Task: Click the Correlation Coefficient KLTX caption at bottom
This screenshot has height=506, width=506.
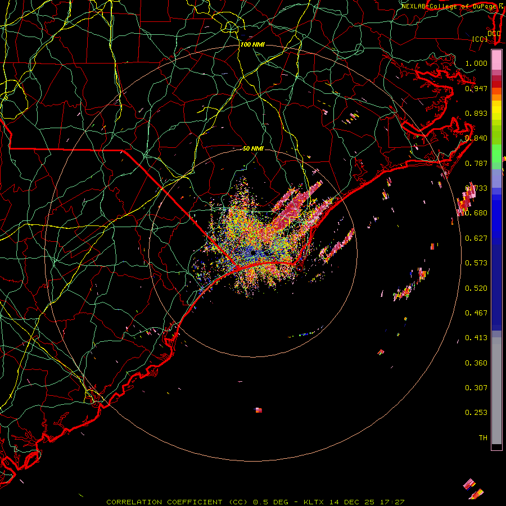Action: point(255,502)
